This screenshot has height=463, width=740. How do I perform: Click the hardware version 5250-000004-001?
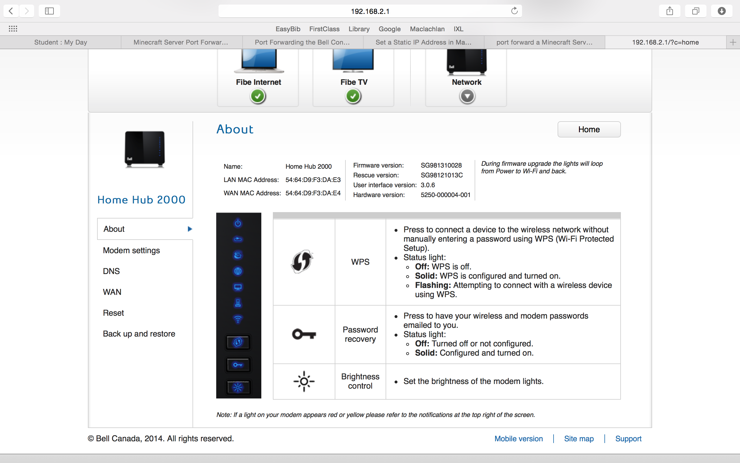coord(445,195)
